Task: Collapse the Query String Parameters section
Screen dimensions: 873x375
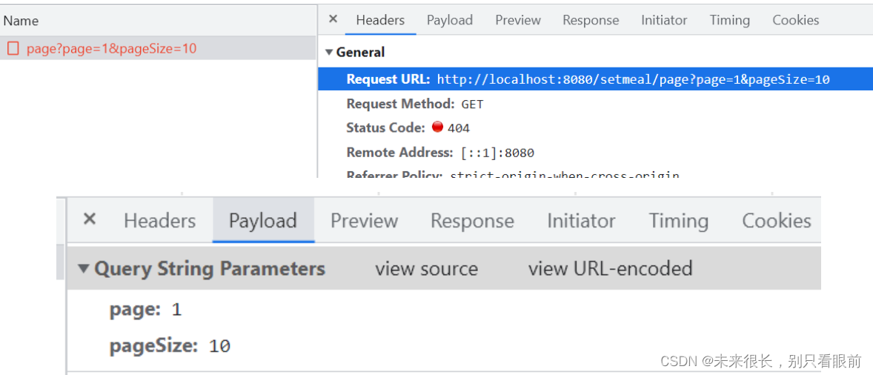Action: 84,269
